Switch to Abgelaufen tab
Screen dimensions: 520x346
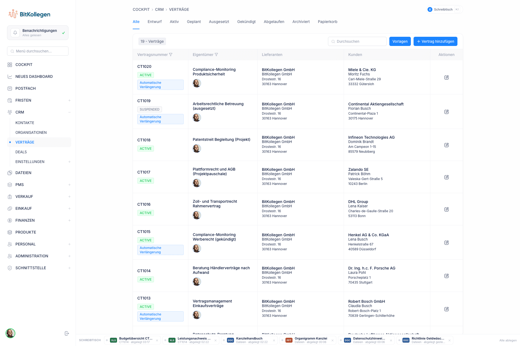pyautogui.click(x=274, y=22)
